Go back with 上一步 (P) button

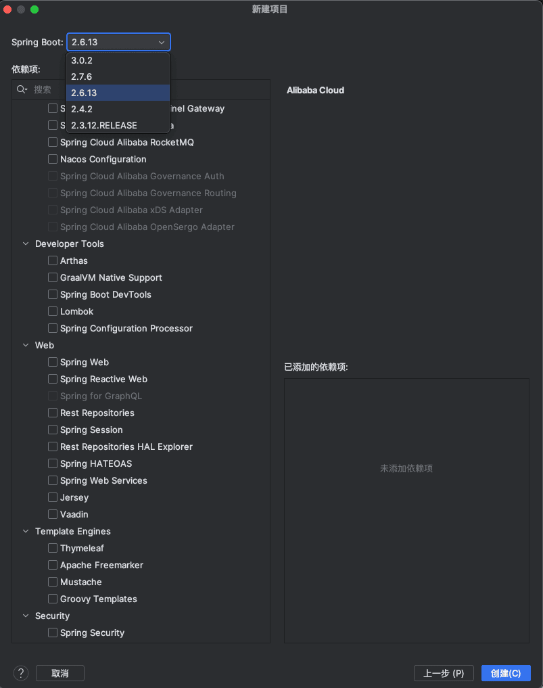tap(444, 673)
